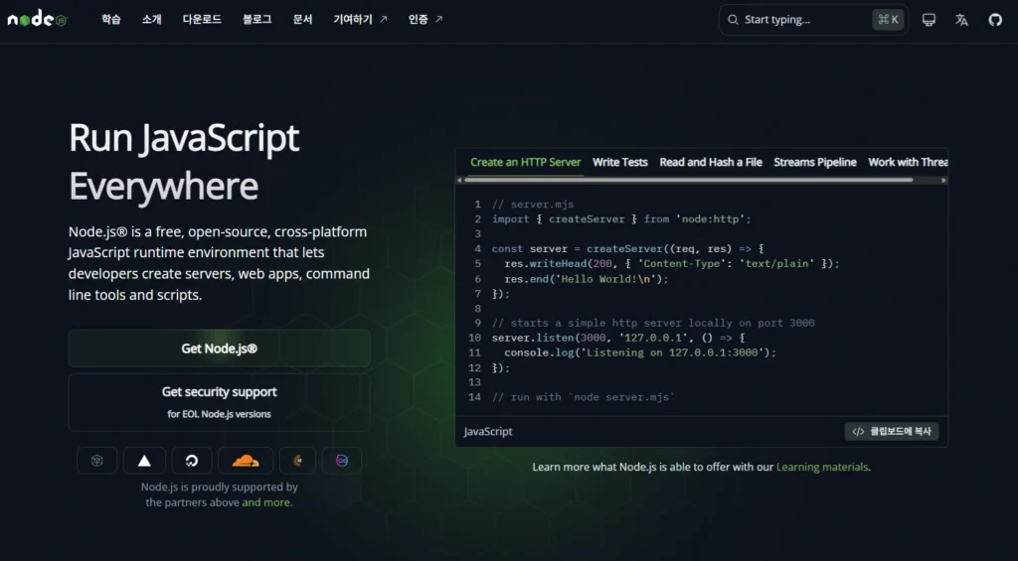Viewport: 1018px width, 561px height.
Task: Click 'for EOL Node.js versions' text
Action: (x=220, y=414)
